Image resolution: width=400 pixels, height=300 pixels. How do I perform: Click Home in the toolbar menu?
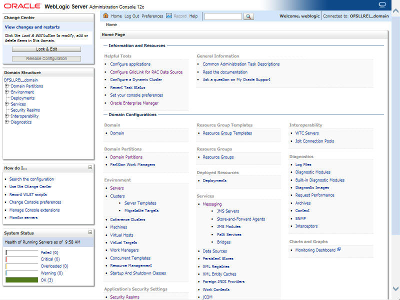click(x=116, y=16)
